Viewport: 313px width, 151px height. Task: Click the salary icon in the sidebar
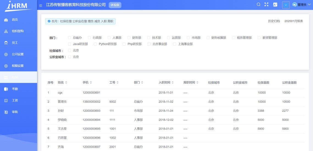point(6,100)
